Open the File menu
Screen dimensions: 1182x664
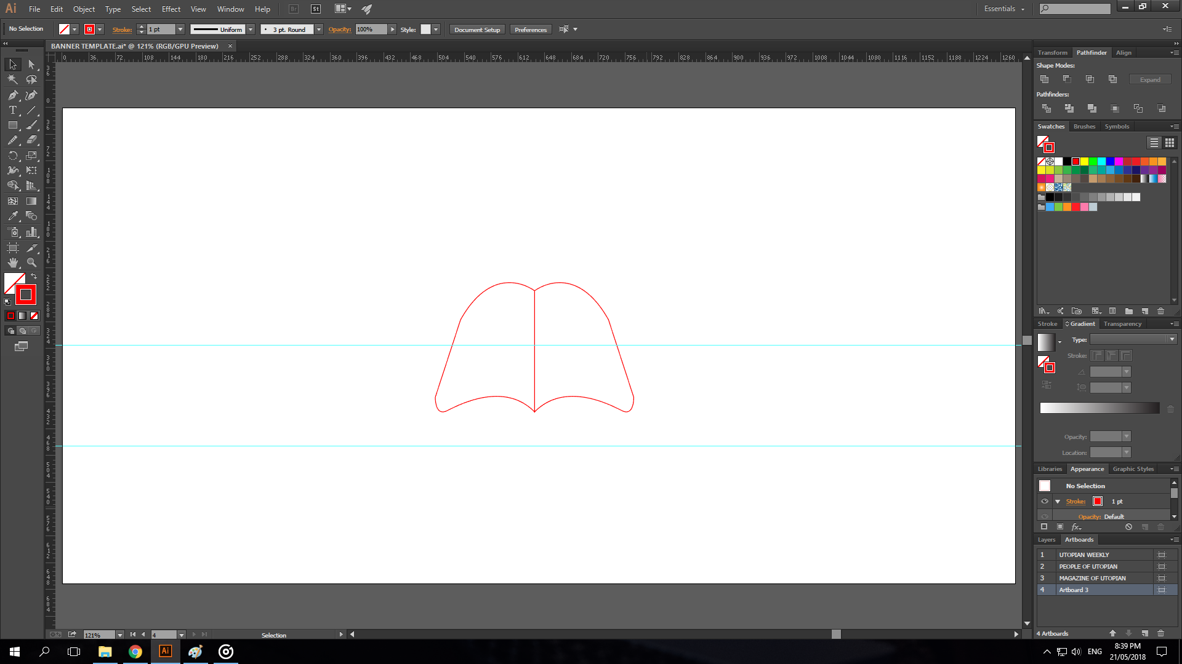[34, 9]
